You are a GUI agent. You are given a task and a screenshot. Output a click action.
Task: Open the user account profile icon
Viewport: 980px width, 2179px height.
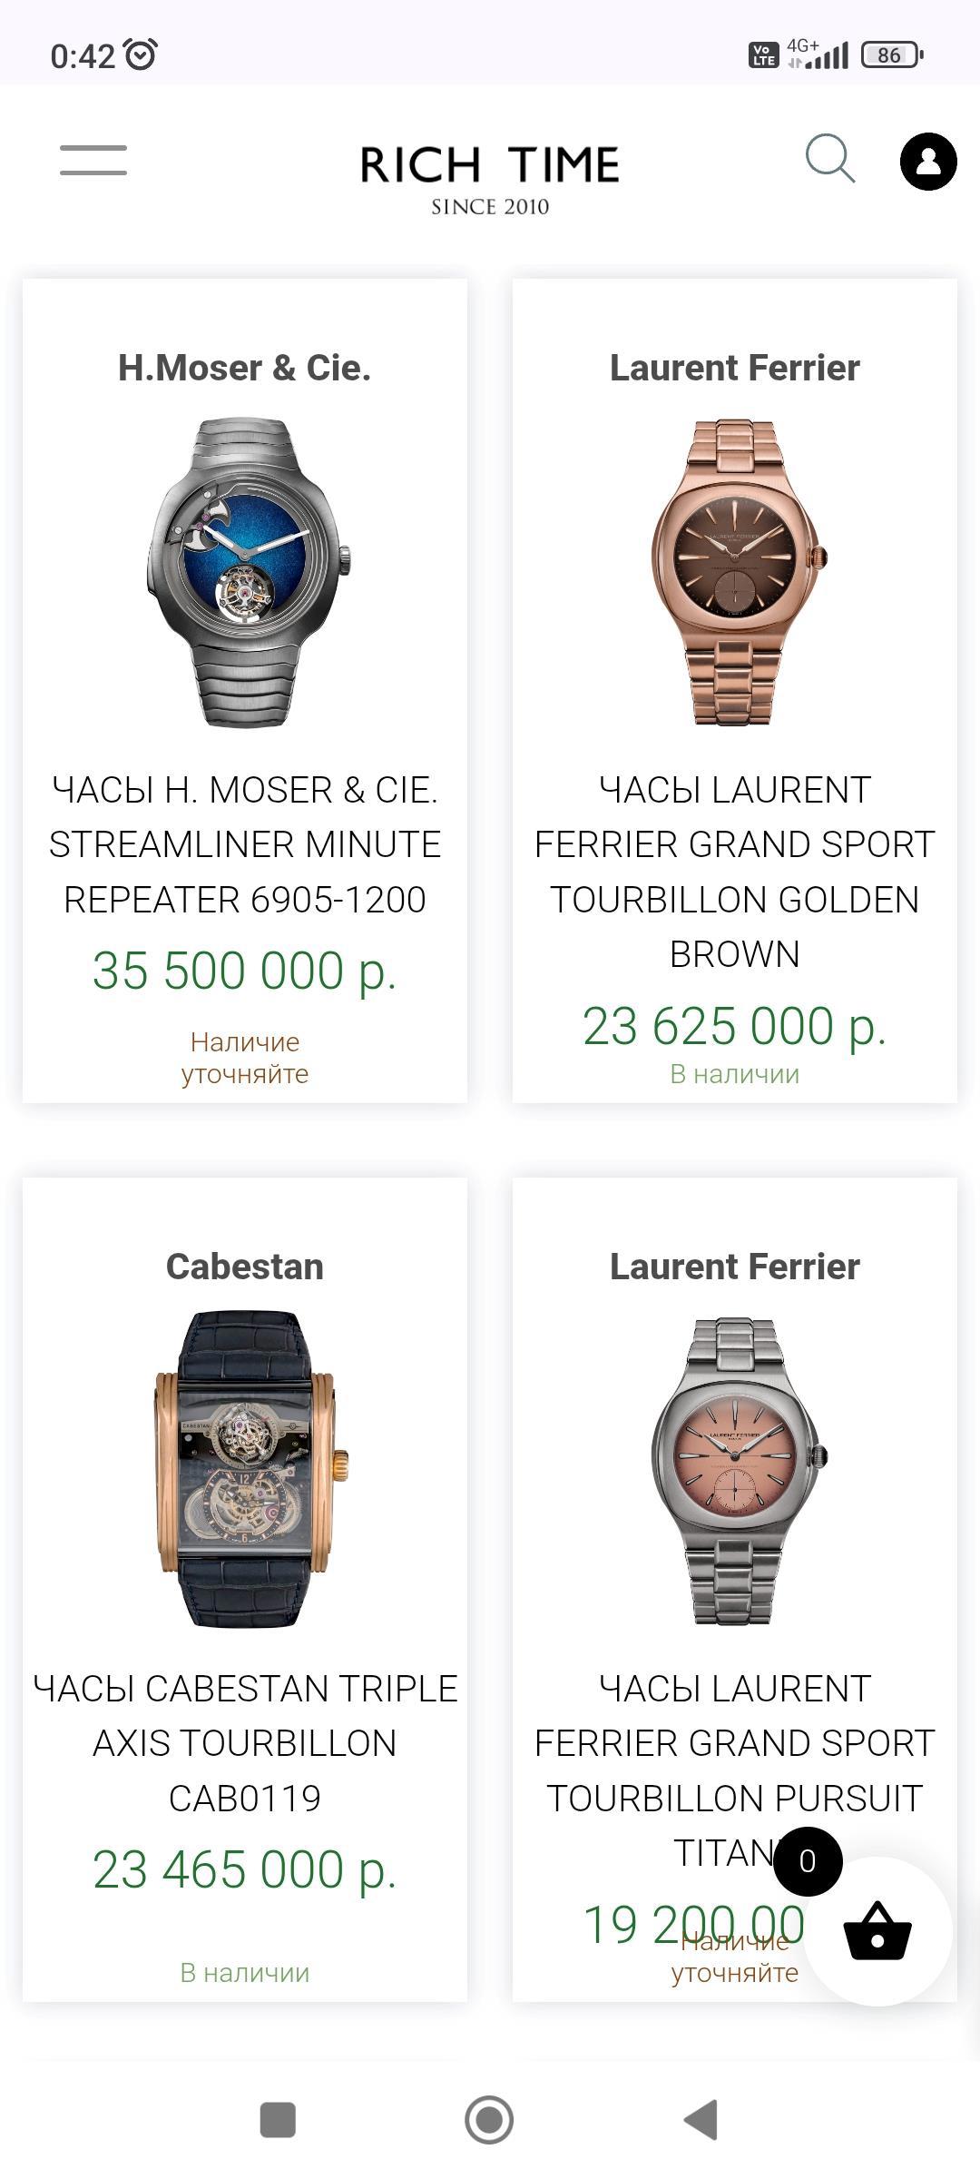coord(927,162)
